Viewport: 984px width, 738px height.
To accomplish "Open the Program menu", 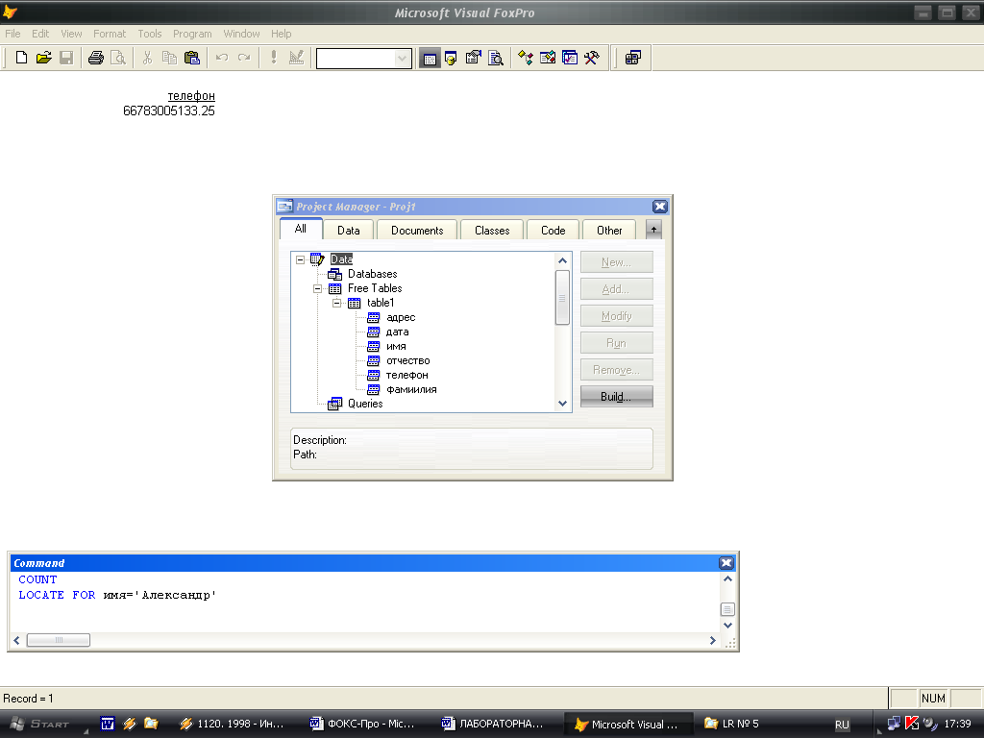I will [x=192, y=34].
